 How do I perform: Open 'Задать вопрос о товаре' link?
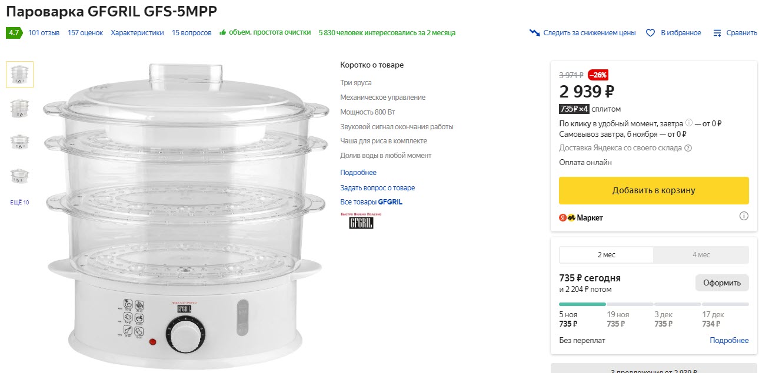(x=377, y=188)
